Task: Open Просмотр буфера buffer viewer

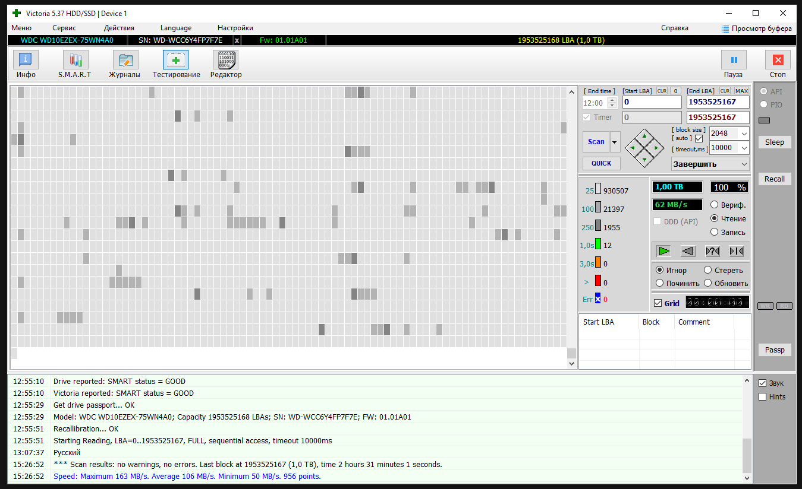Action: 756,28
